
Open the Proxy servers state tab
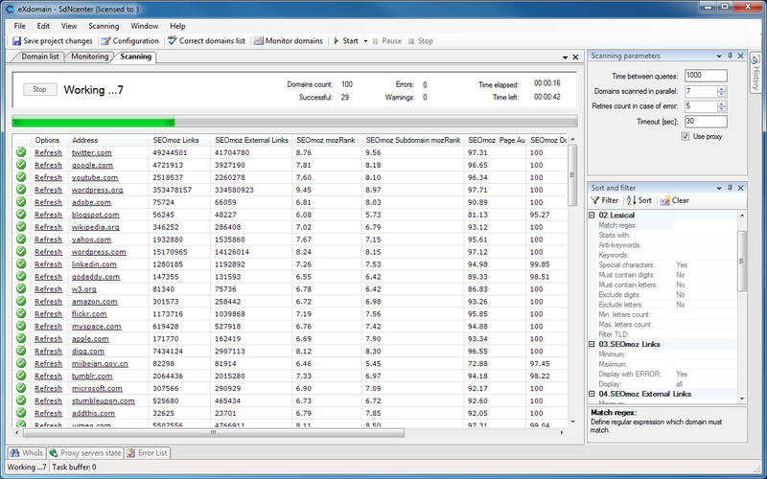click(84, 452)
